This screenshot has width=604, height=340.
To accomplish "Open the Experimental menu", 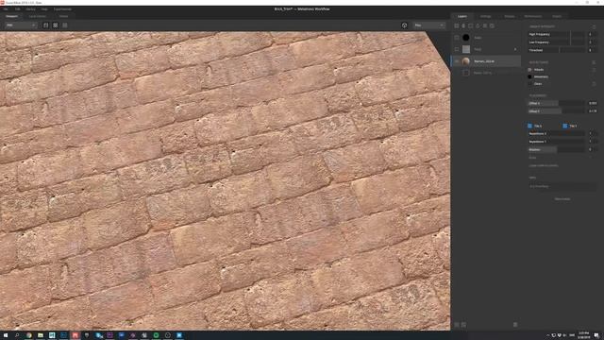I will tap(62, 8).
